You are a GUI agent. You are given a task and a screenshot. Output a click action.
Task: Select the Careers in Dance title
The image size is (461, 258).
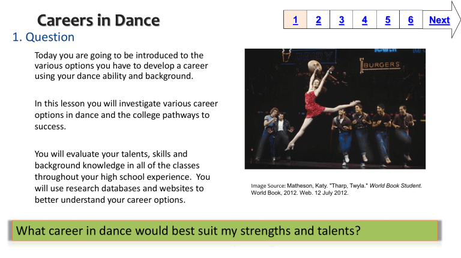coord(98,20)
